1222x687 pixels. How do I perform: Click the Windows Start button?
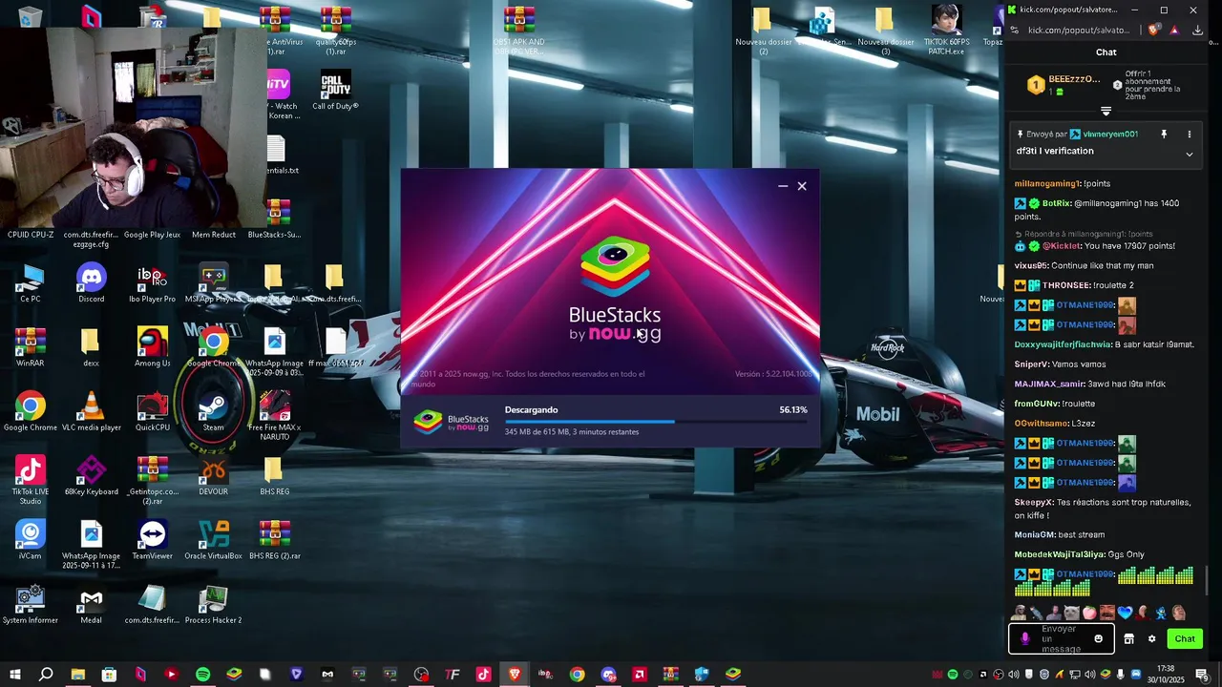[x=15, y=675]
